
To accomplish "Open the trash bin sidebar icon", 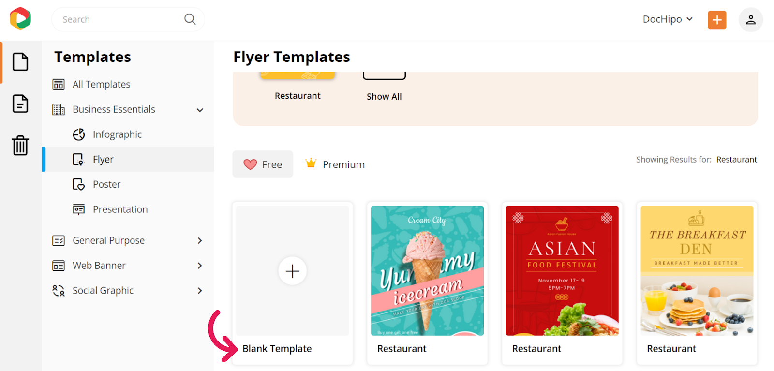I will click(x=20, y=145).
